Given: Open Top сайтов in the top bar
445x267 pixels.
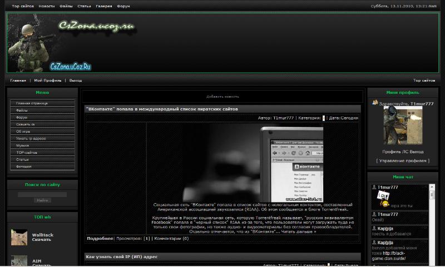Looking at the screenshot, I should click(x=23, y=6).
